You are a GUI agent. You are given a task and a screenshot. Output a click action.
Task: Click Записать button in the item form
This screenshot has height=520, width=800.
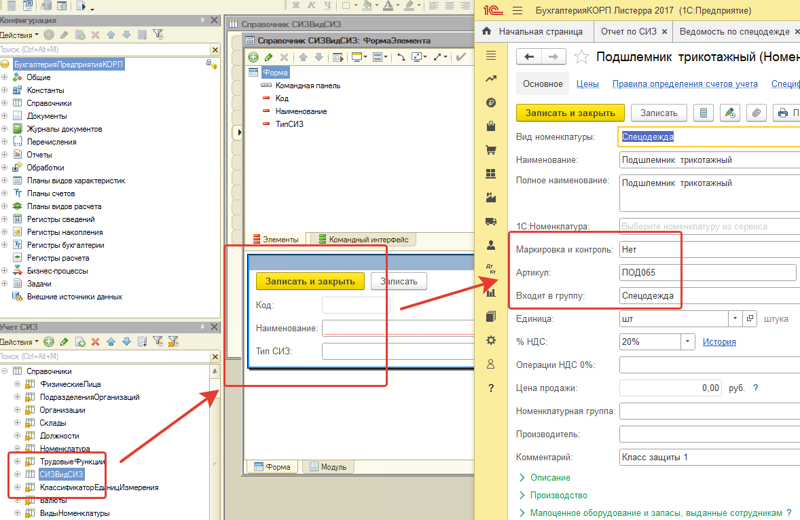coord(659,113)
